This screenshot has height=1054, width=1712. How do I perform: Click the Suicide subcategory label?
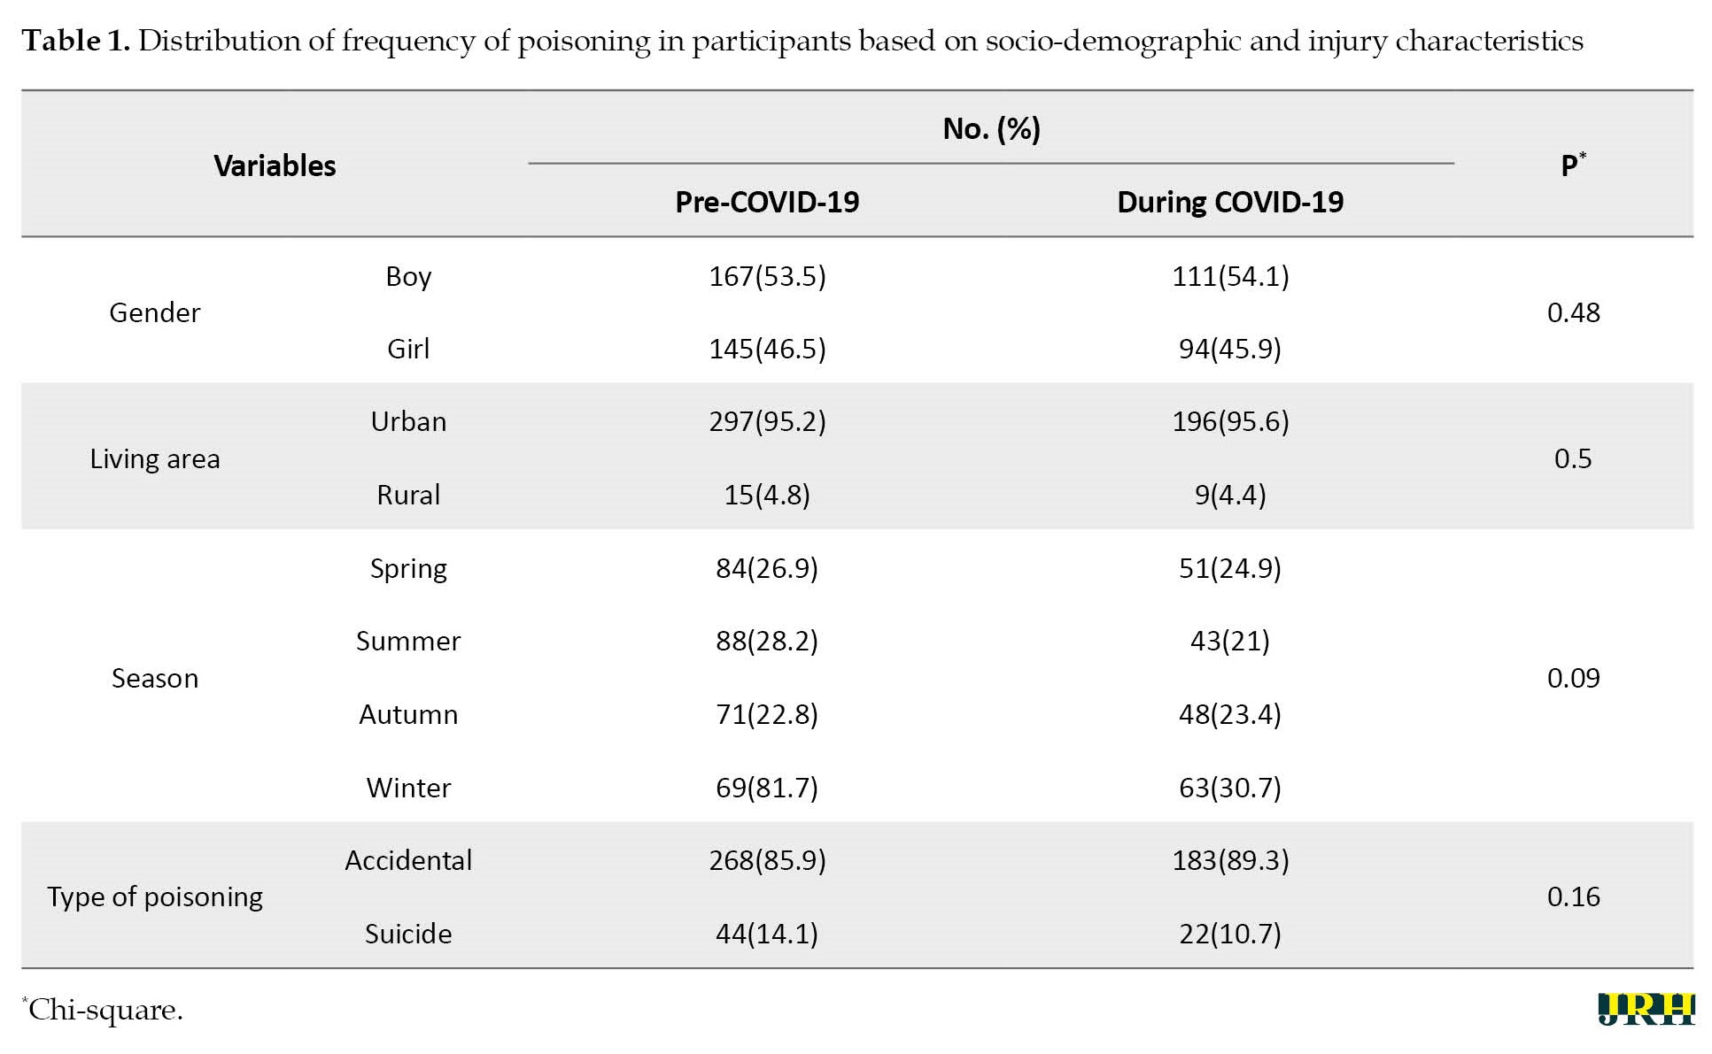[x=408, y=934]
